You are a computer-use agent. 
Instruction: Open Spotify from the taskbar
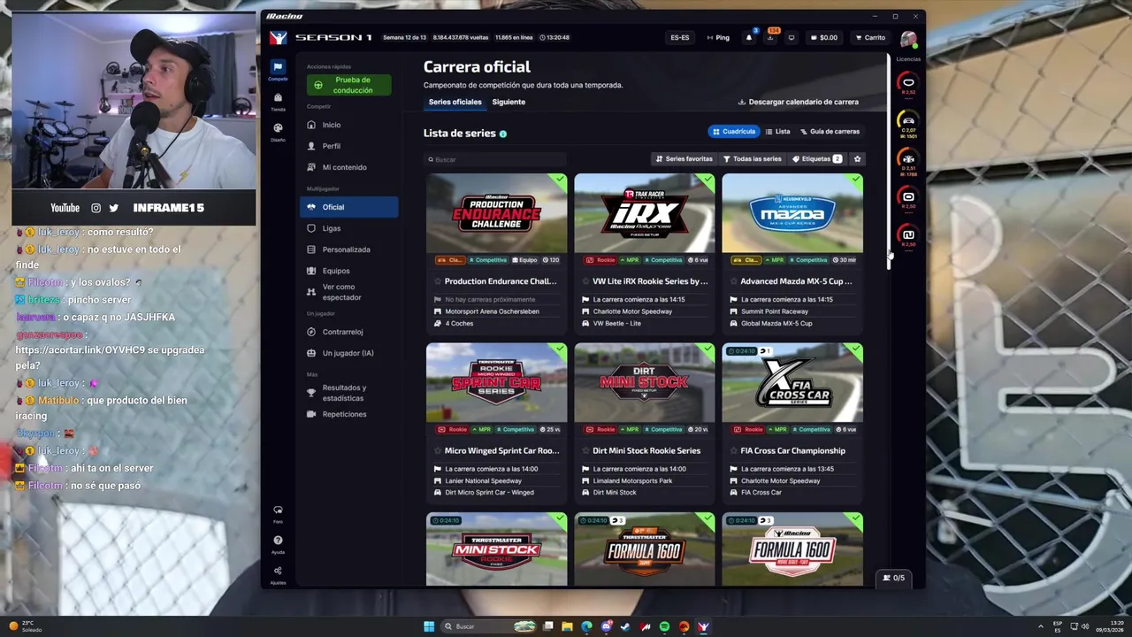[x=664, y=626]
